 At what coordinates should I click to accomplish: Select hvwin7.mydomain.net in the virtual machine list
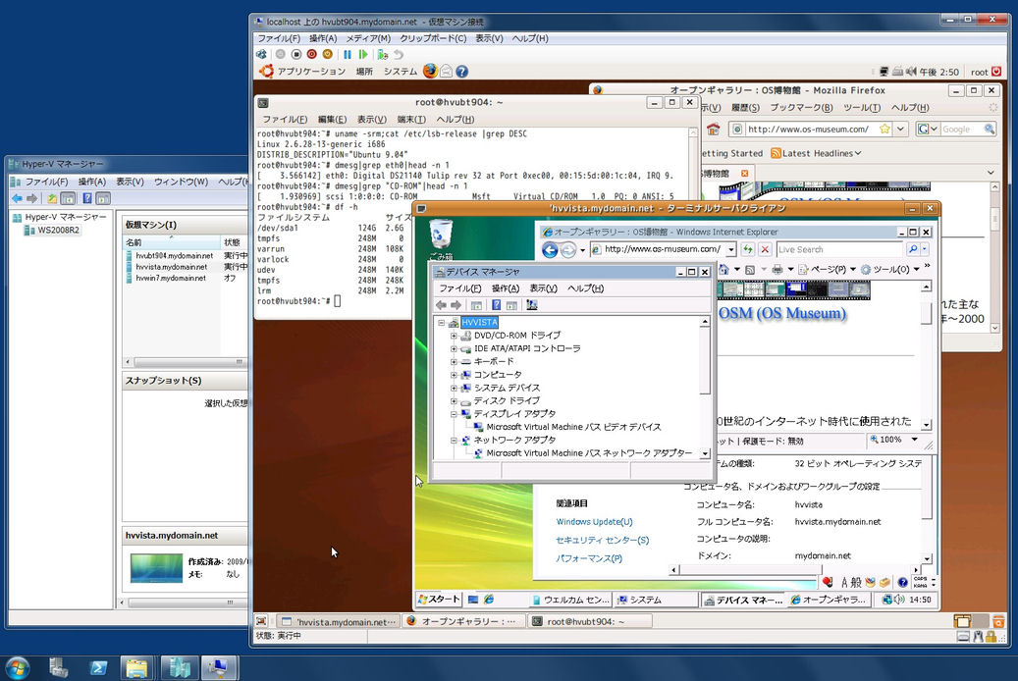pos(171,278)
